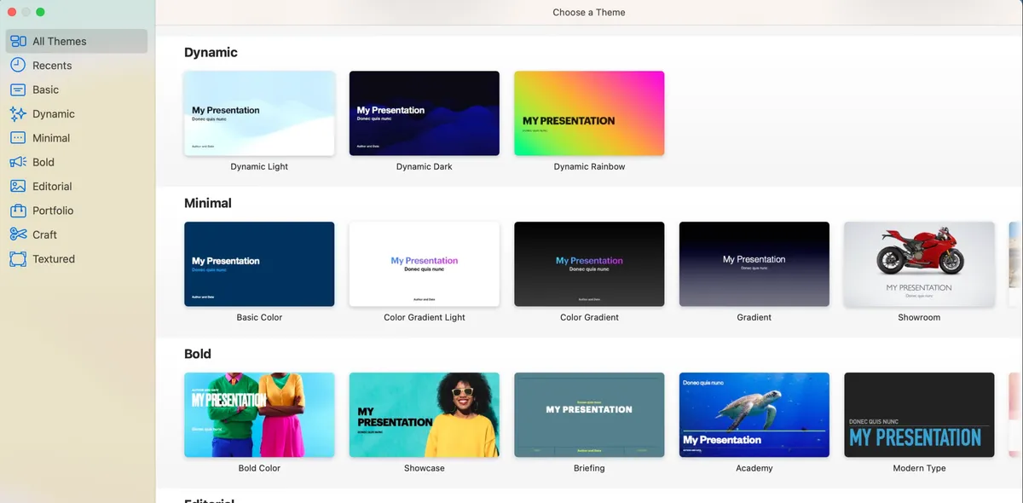Click the Craft scissors icon
Viewport: 1023px width, 503px height.
coord(18,234)
